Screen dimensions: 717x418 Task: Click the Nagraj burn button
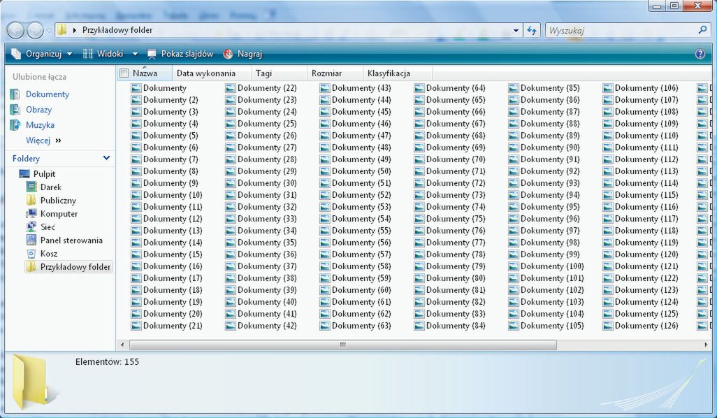click(242, 54)
